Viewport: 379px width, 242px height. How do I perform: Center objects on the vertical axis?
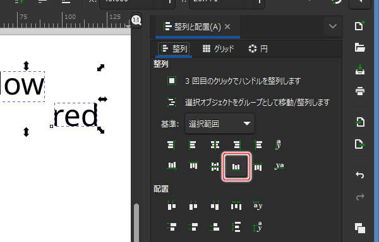click(215, 145)
